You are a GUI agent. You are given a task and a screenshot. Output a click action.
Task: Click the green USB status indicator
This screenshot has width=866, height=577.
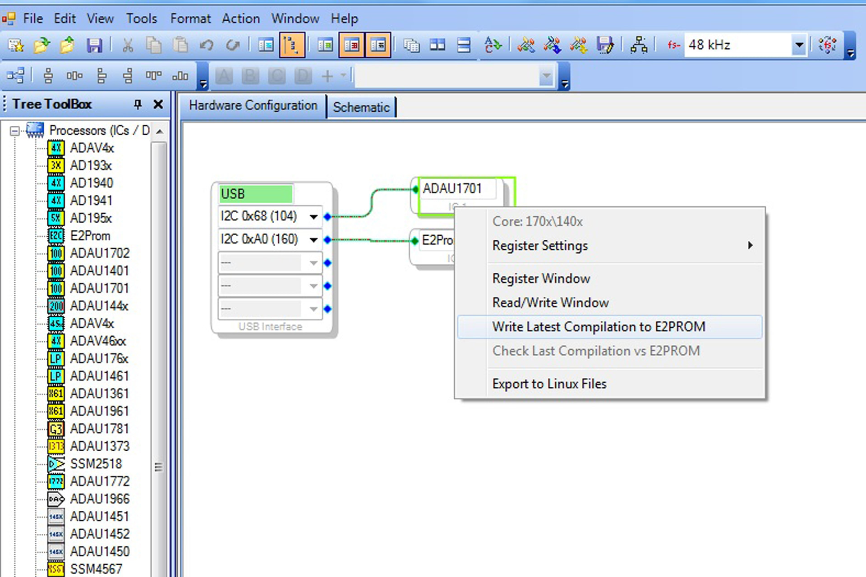(x=256, y=194)
